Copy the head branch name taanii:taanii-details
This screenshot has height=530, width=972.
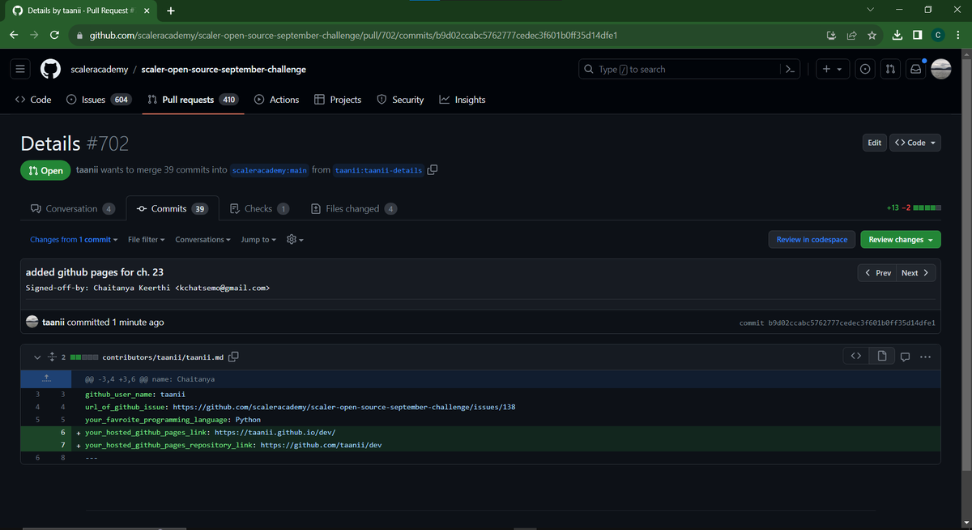point(433,170)
